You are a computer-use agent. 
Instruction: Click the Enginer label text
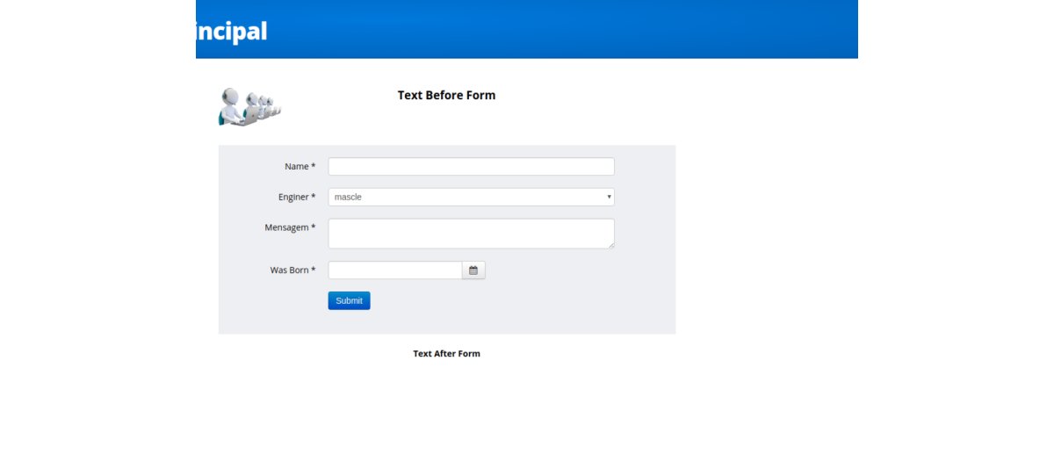[x=293, y=198]
